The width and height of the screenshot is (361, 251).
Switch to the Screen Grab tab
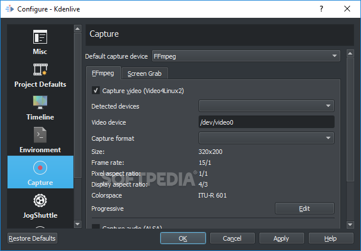click(145, 74)
